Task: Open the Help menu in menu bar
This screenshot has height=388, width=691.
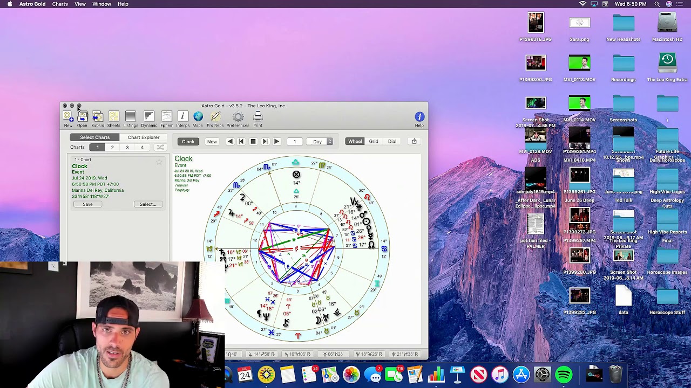Action: click(123, 4)
